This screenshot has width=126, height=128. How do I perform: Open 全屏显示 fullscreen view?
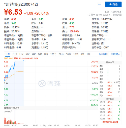(x=115, y=54)
